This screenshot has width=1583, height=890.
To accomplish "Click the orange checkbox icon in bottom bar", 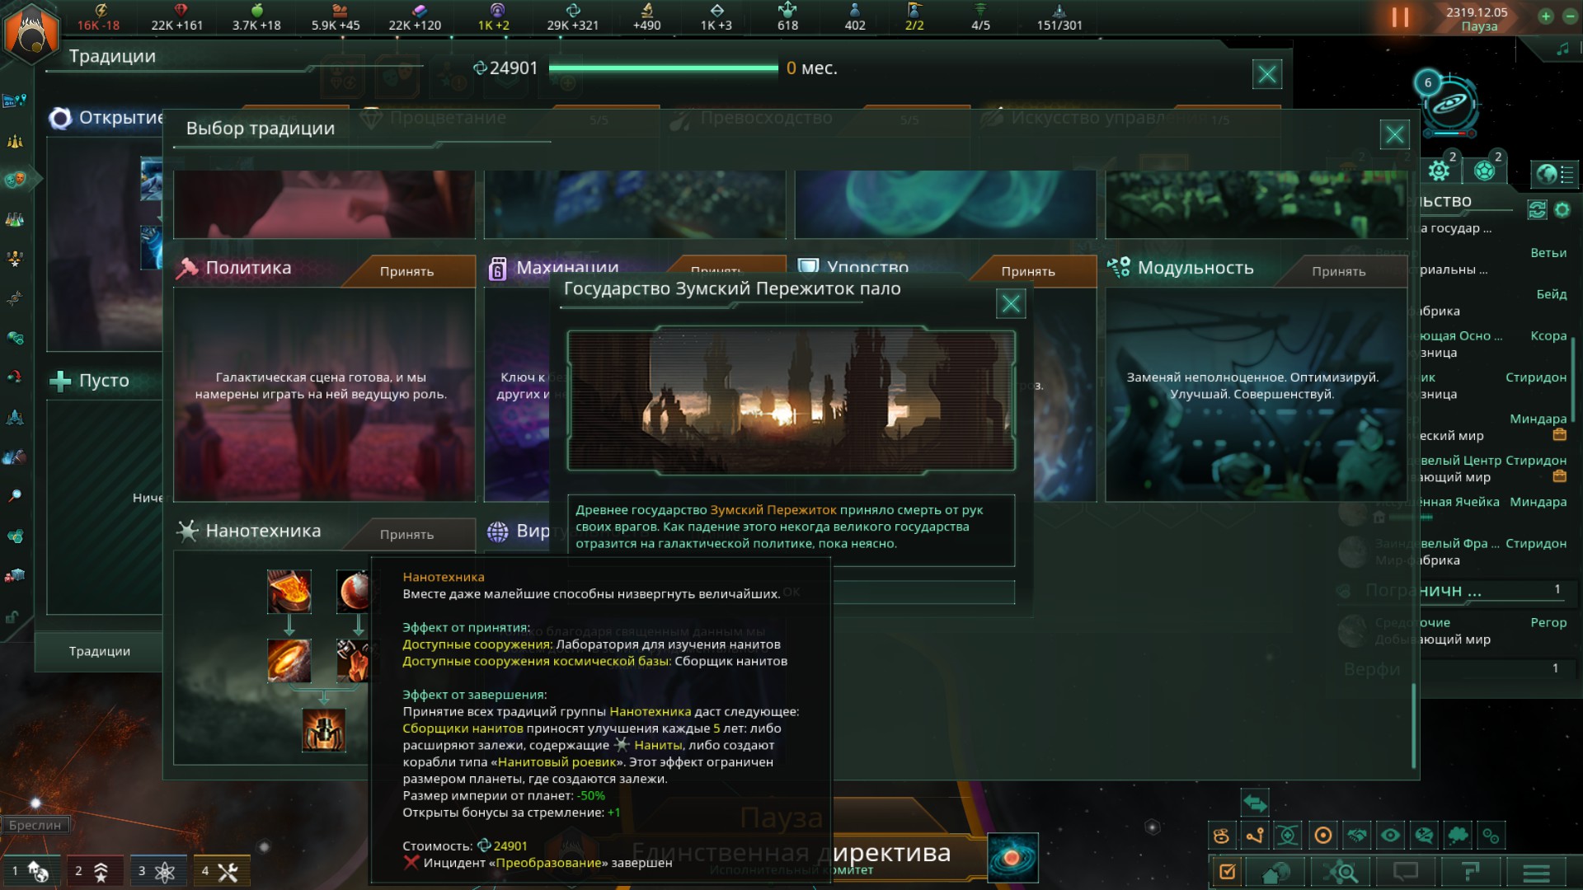I will 1228,871.
